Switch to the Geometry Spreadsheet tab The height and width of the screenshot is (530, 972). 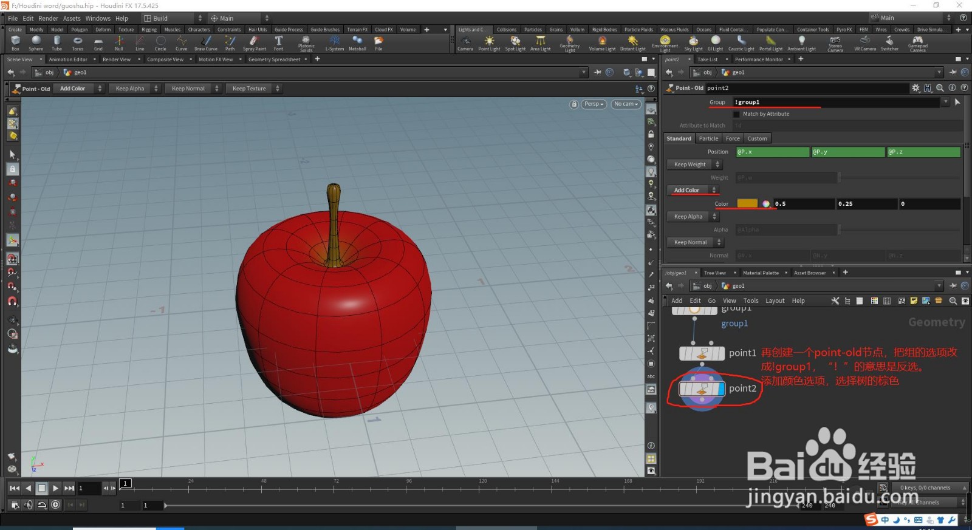point(274,59)
